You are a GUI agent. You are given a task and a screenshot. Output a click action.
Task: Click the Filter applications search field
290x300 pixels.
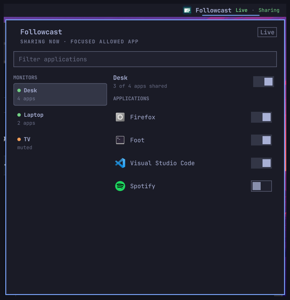coord(145,59)
